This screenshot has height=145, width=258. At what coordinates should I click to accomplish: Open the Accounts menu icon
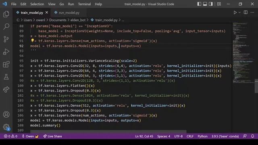pyautogui.click(x=6, y=114)
